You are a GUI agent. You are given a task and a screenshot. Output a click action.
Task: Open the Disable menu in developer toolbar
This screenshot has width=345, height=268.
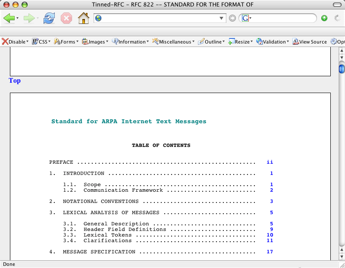[x=15, y=41]
